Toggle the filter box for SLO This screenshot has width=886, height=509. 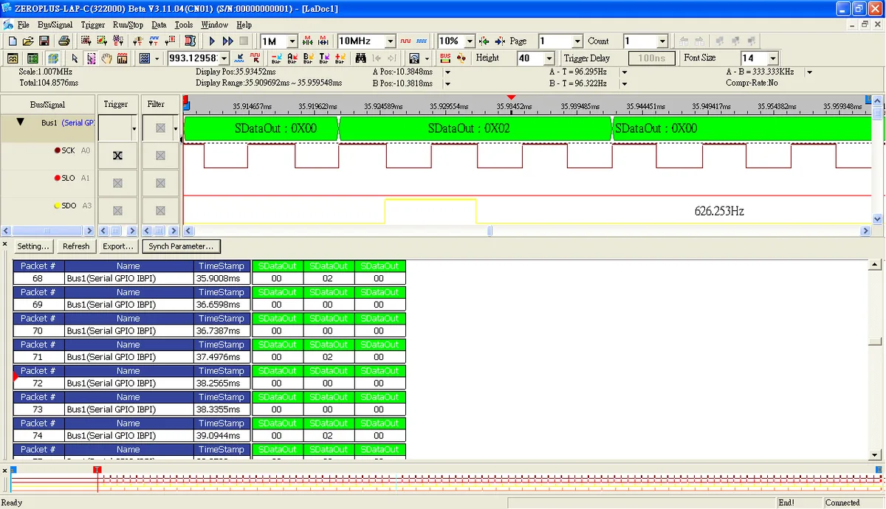(160, 182)
